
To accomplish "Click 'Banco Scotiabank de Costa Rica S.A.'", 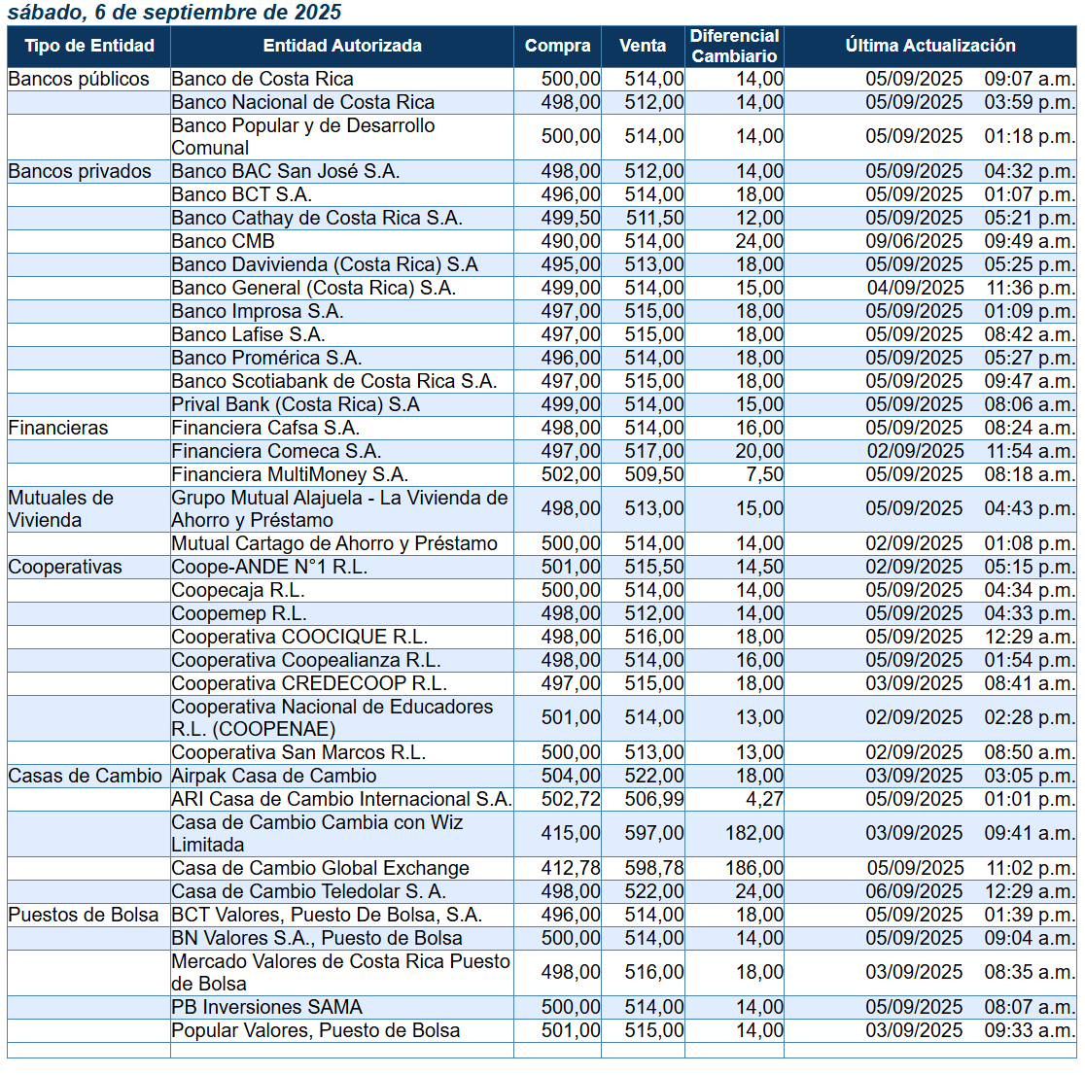I will [x=334, y=382].
